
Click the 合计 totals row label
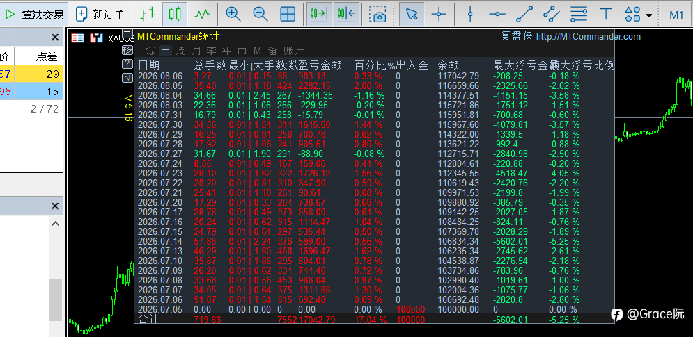pyautogui.click(x=148, y=319)
